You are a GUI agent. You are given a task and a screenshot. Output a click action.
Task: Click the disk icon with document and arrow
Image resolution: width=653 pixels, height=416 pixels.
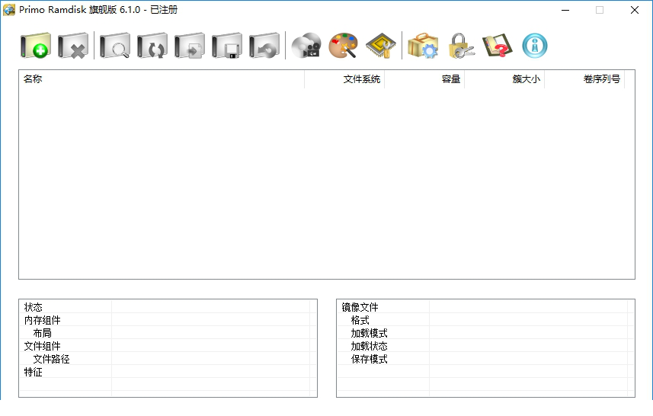190,46
